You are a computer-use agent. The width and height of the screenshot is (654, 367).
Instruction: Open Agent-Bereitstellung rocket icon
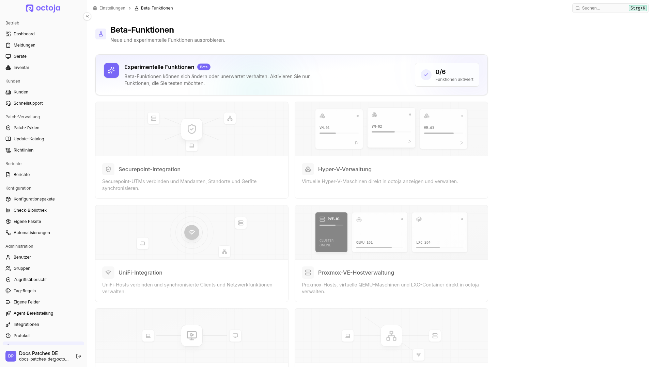8,313
